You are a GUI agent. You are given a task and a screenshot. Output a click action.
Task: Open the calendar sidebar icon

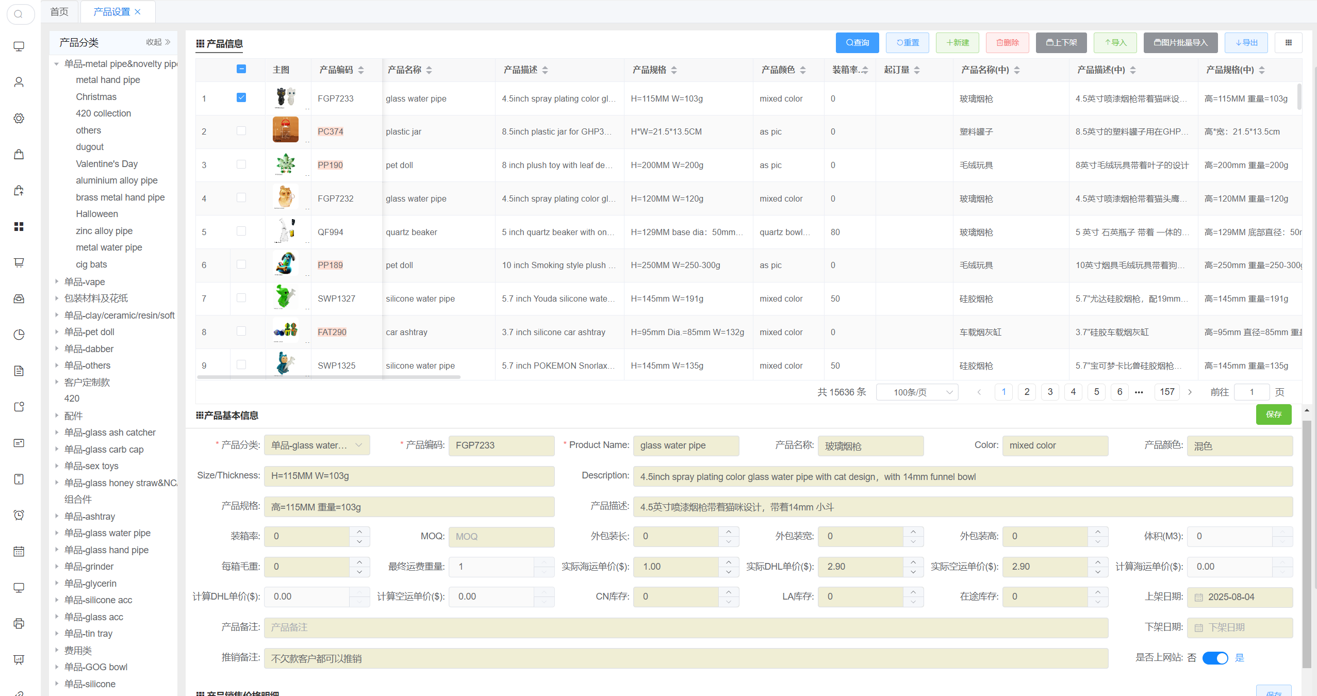click(19, 551)
